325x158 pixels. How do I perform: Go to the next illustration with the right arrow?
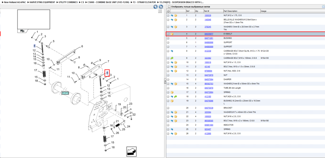[161, 7]
